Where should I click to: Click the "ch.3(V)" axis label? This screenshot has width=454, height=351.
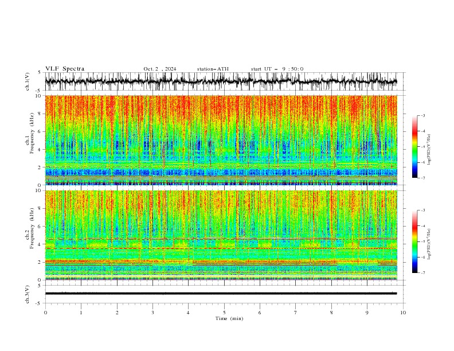[28, 294]
